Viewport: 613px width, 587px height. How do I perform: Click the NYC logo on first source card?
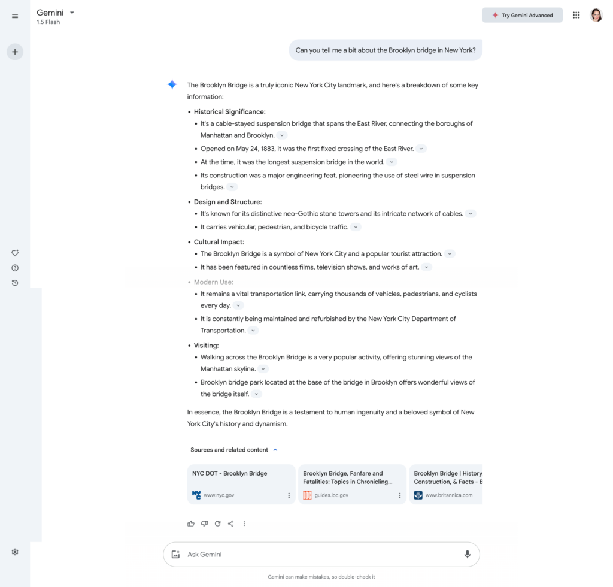pos(196,495)
